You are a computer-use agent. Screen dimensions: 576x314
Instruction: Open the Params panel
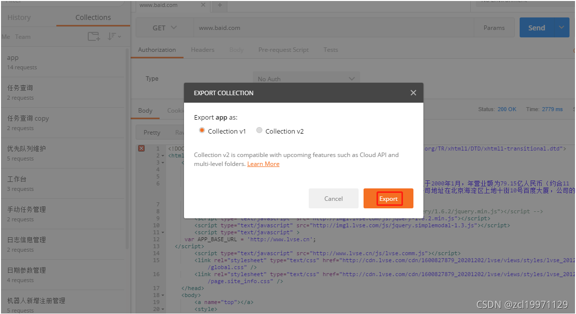tap(494, 28)
